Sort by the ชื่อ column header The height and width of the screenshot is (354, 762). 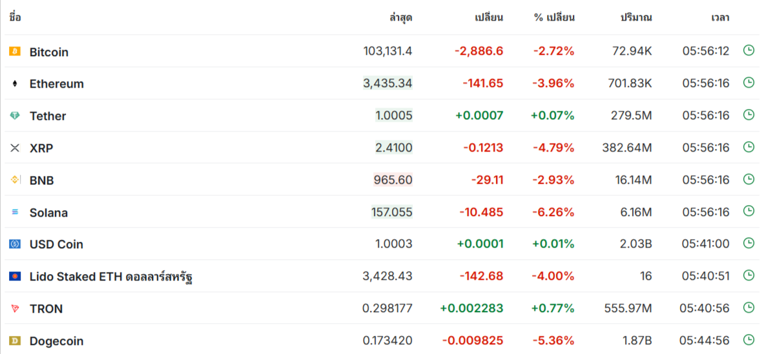15,17
